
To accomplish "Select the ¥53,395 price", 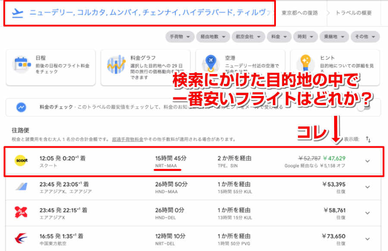I will [334, 184].
